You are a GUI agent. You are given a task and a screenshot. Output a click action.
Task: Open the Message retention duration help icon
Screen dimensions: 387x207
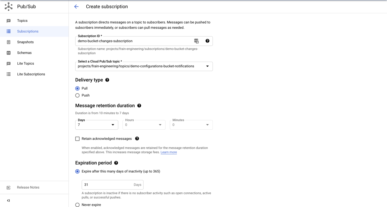[x=139, y=106]
